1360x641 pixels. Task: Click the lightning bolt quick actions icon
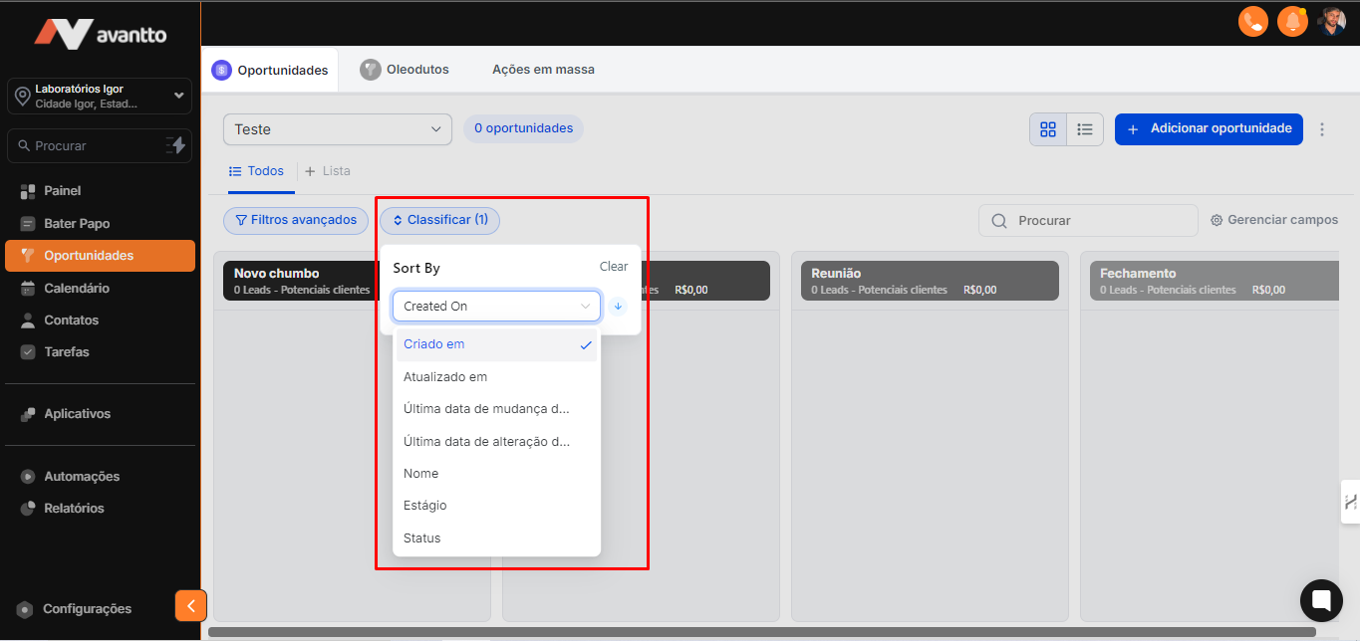pyautogui.click(x=175, y=145)
